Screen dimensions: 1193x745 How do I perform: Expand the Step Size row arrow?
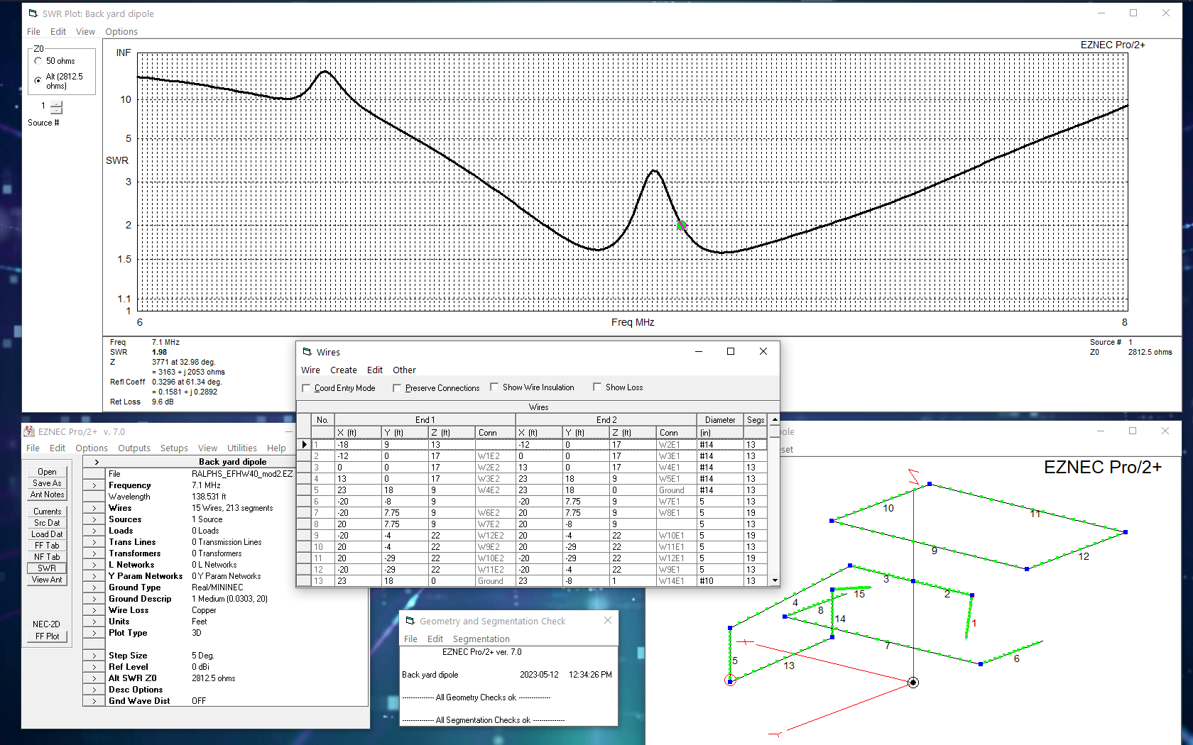coord(94,656)
